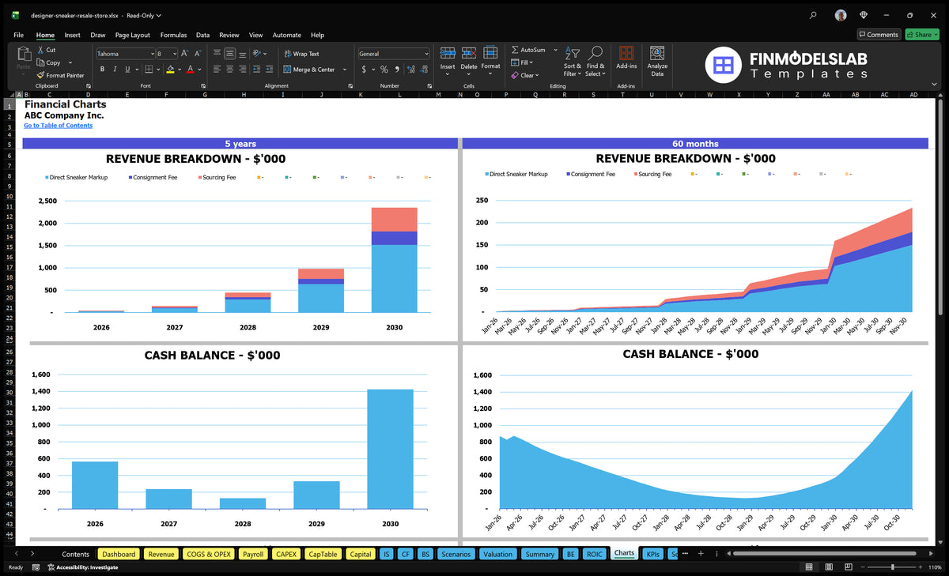Click the Cut scissors icon
Viewport: 949px width, 576px height.
40,50
